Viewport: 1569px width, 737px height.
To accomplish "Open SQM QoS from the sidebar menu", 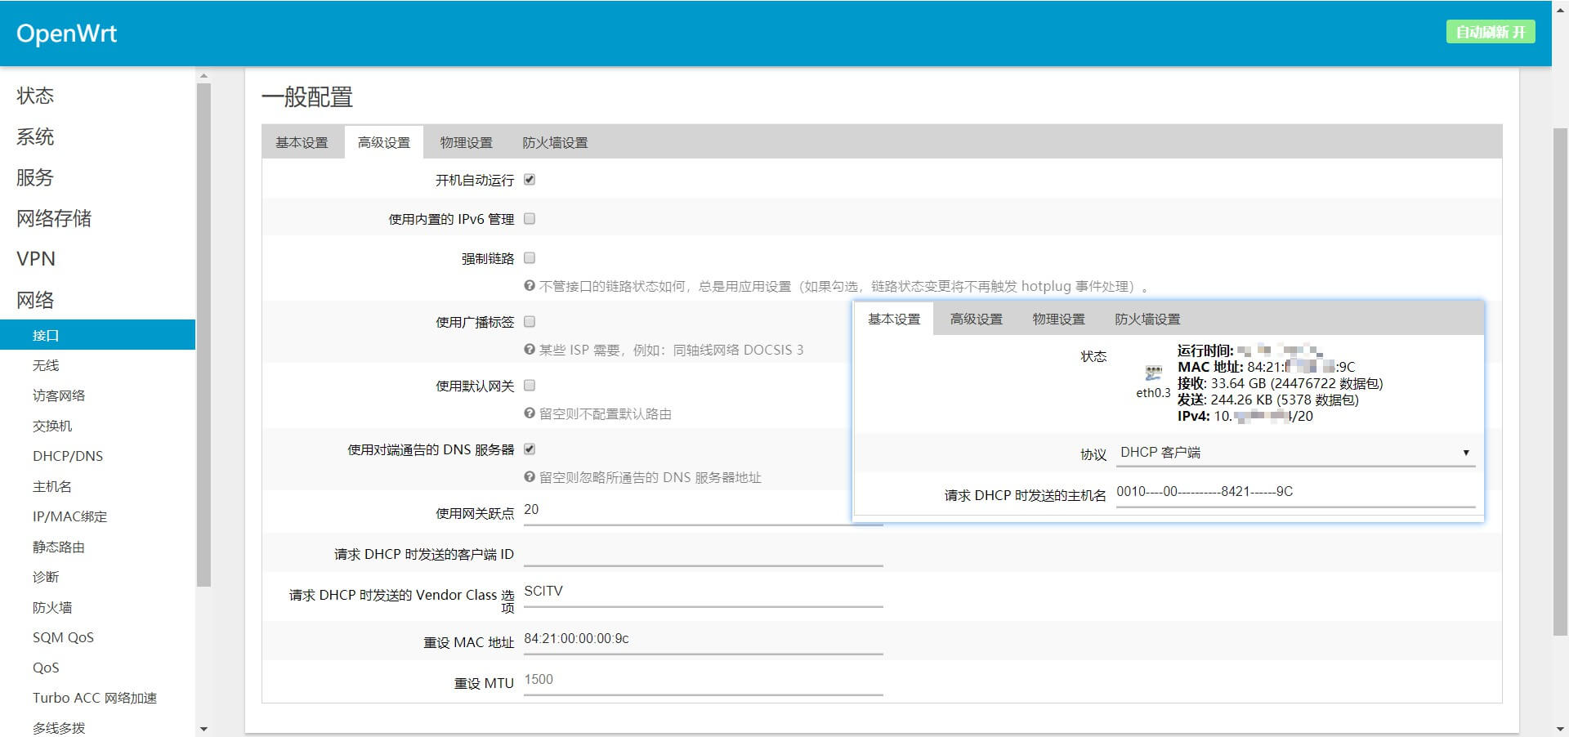I will click(x=63, y=637).
